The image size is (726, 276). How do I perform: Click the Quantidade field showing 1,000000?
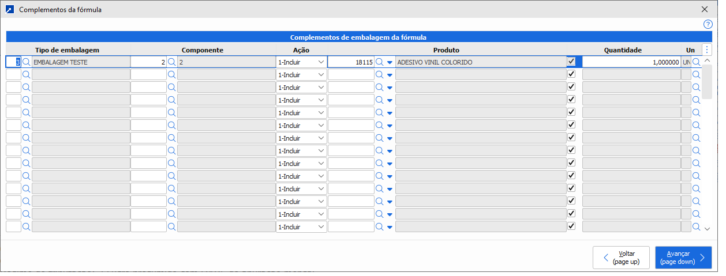click(x=631, y=62)
